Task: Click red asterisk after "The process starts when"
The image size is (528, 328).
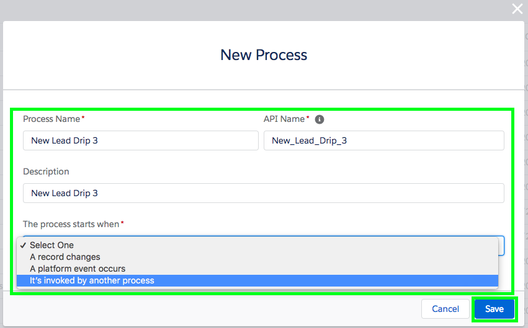Action: click(x=122, y=223)
